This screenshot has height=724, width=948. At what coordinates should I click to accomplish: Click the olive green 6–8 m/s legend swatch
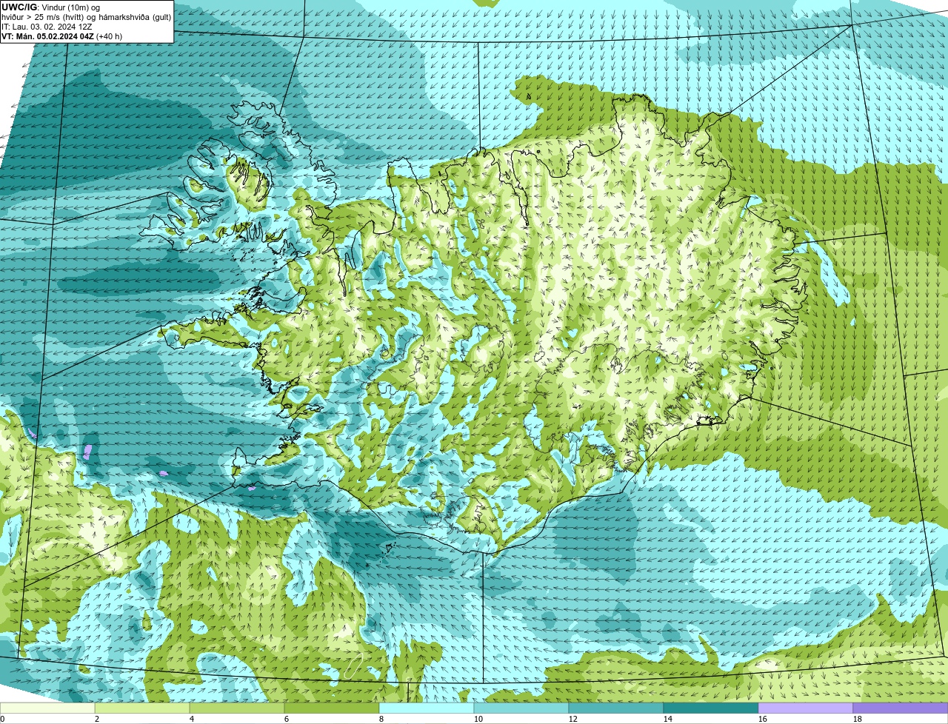[x=332, y=708]
